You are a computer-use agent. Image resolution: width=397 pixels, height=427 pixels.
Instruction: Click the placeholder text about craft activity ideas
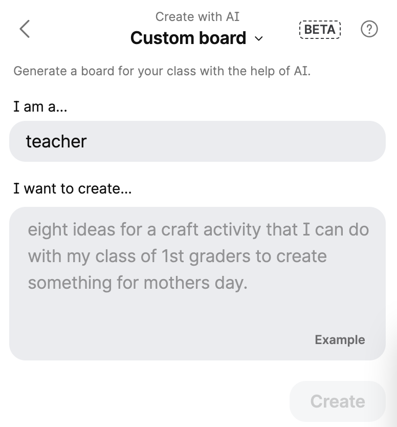198,230
